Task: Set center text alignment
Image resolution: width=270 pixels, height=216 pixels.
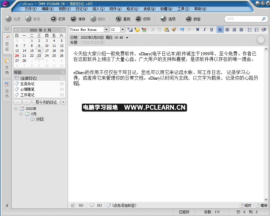Action: coord(227,30)
